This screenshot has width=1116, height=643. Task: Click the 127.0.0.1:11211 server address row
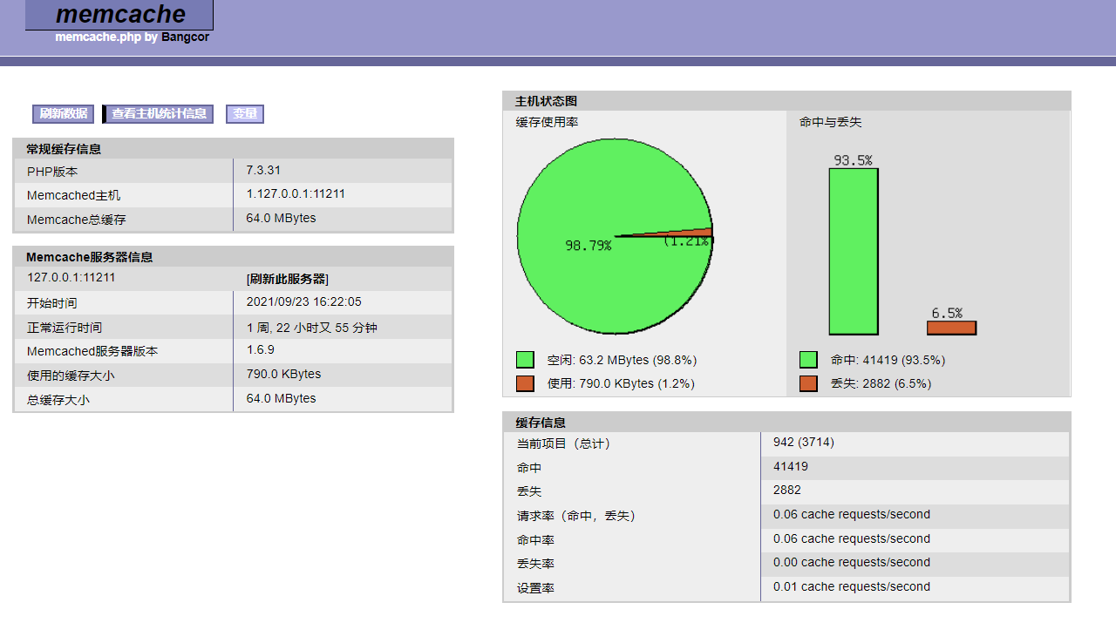[x=71, y=278]
